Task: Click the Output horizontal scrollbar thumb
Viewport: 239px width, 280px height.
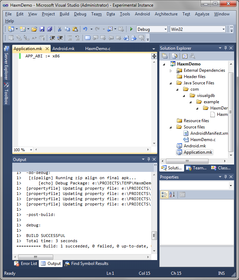Action: (36, 257)
